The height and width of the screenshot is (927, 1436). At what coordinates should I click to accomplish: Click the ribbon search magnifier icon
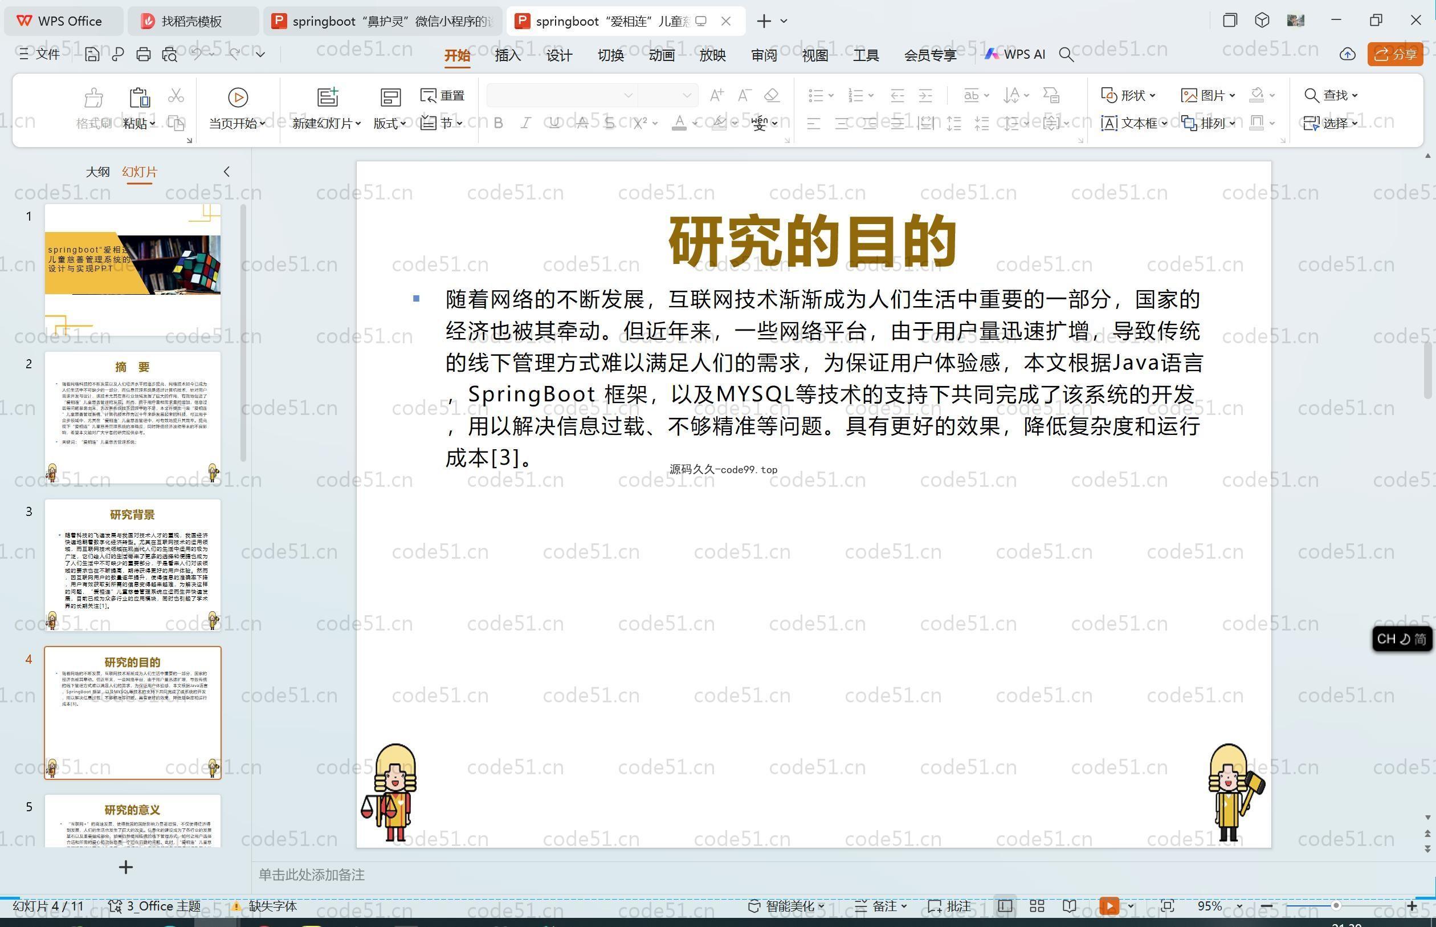coord(1066,55)
